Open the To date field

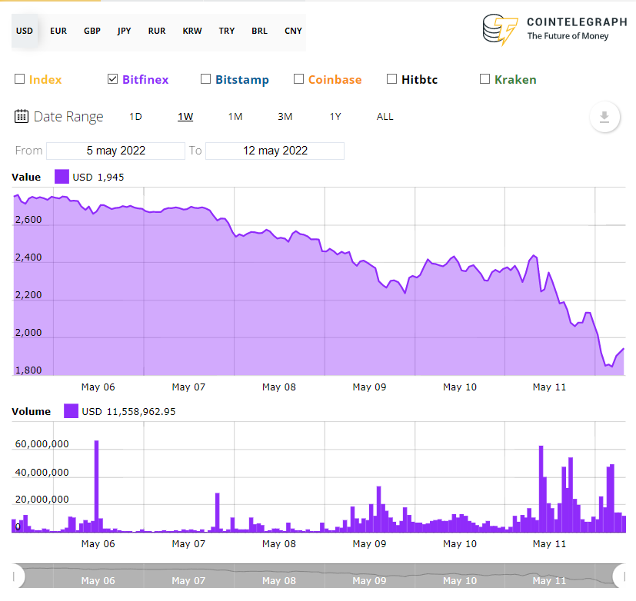[x=275, y=151]
